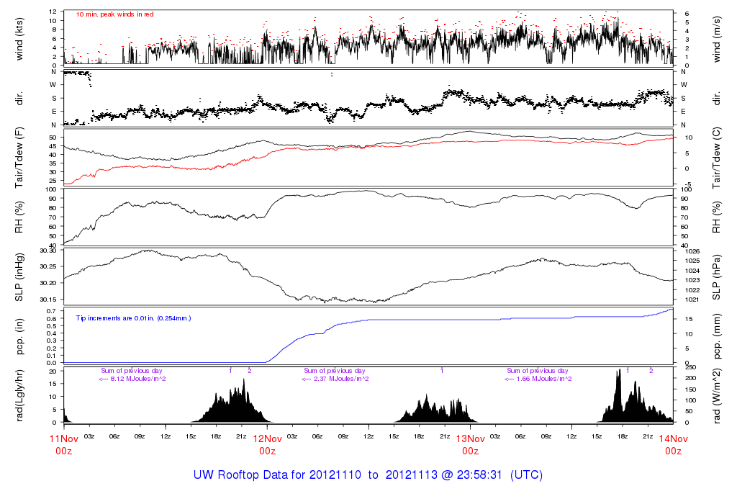This screenshot has height=504, width=737.
Task: Click the 'rad(Lgly/hr)' axis label
Action: [20, 395]
